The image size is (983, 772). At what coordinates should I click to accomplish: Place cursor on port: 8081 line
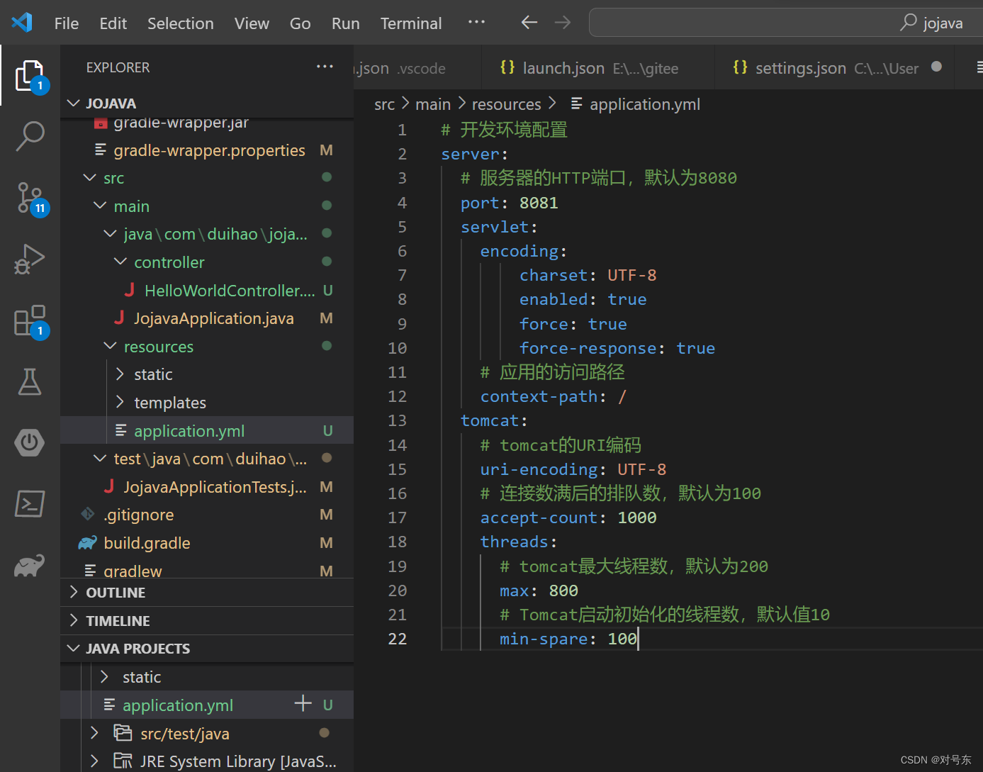509,203
